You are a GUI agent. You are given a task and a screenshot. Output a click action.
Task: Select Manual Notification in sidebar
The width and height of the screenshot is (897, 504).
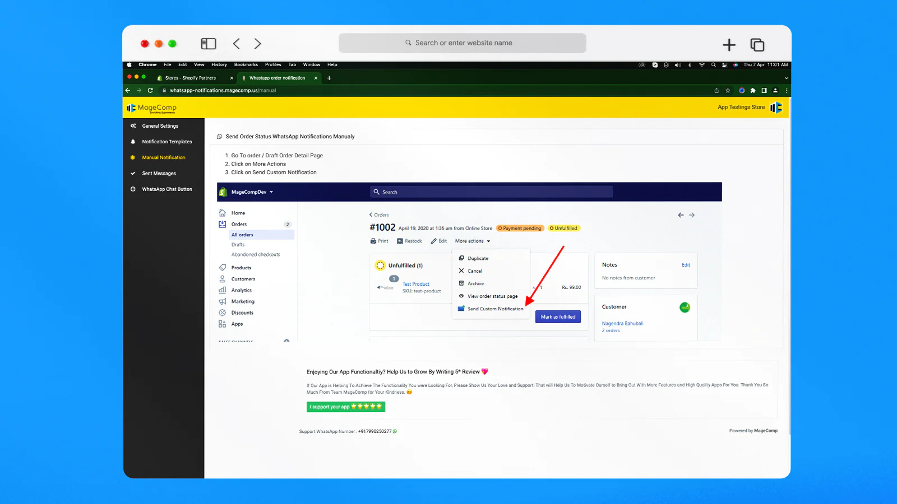pyautogui.click(x=164, y=157)
